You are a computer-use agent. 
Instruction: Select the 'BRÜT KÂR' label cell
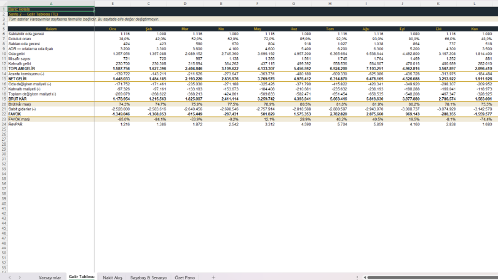(51, 99)
